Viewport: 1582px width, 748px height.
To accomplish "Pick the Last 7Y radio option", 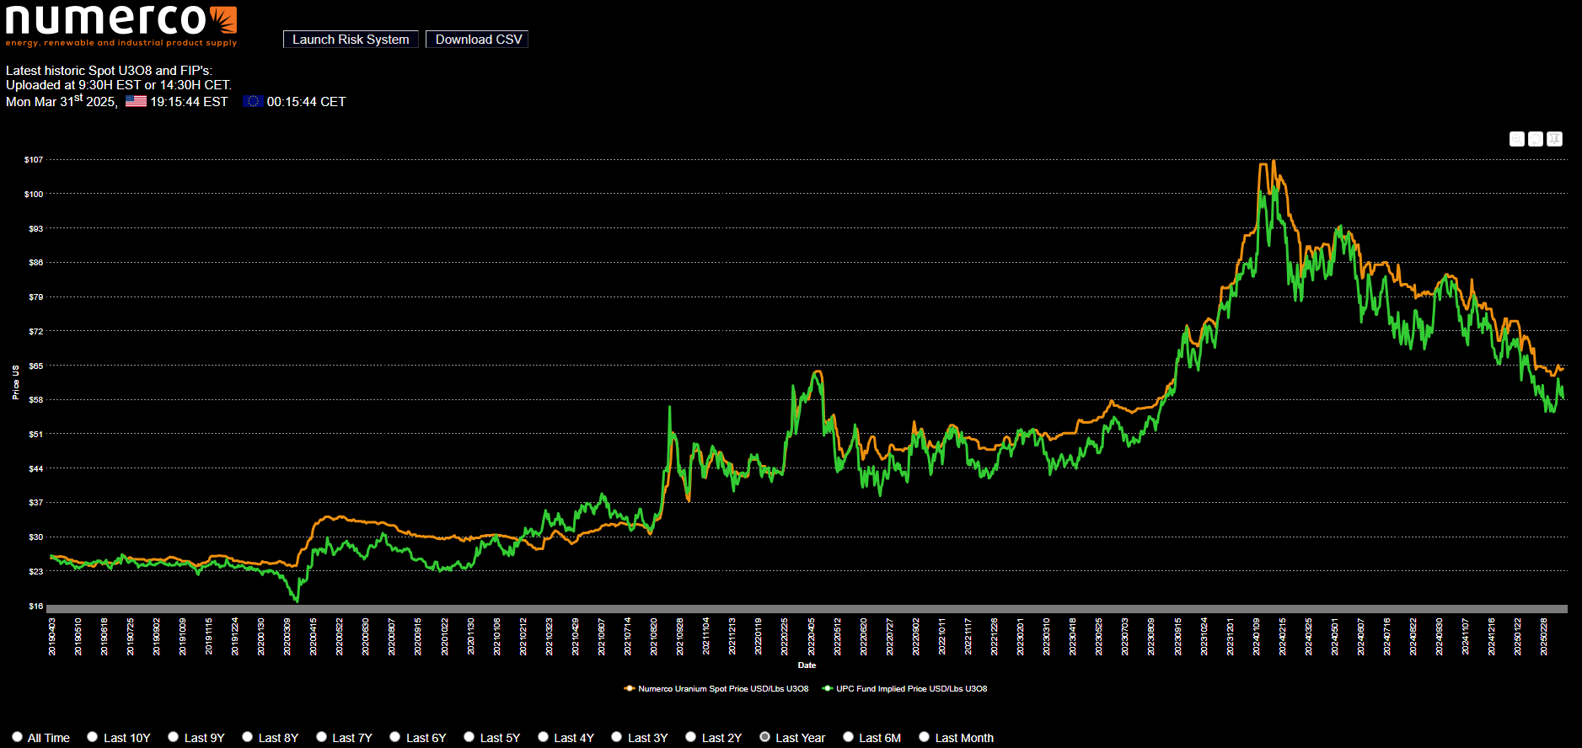I will (x=322, y=737).
